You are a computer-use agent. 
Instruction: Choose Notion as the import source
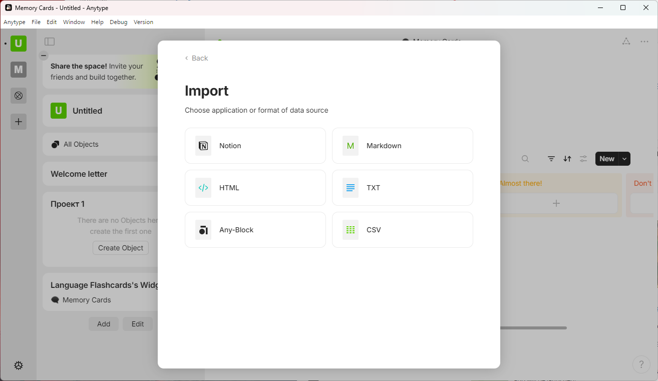pyautogui.click(x=255, y=146)
